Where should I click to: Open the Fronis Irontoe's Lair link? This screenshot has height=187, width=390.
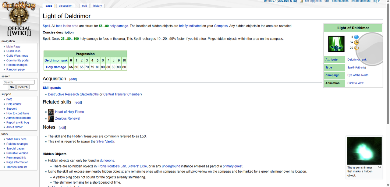112,166
